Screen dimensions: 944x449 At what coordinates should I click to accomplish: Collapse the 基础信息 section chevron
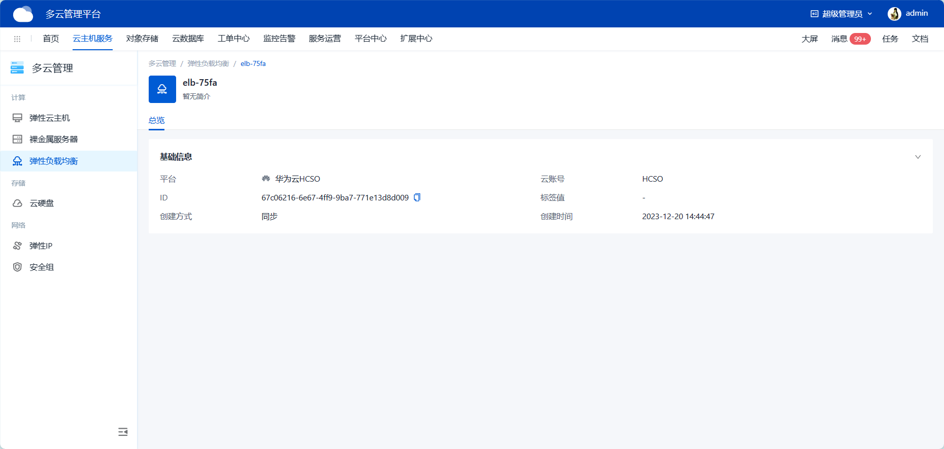[x=918, y=157]
